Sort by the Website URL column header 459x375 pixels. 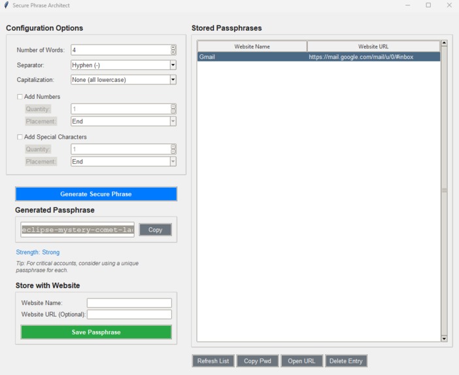click(373, 46)
